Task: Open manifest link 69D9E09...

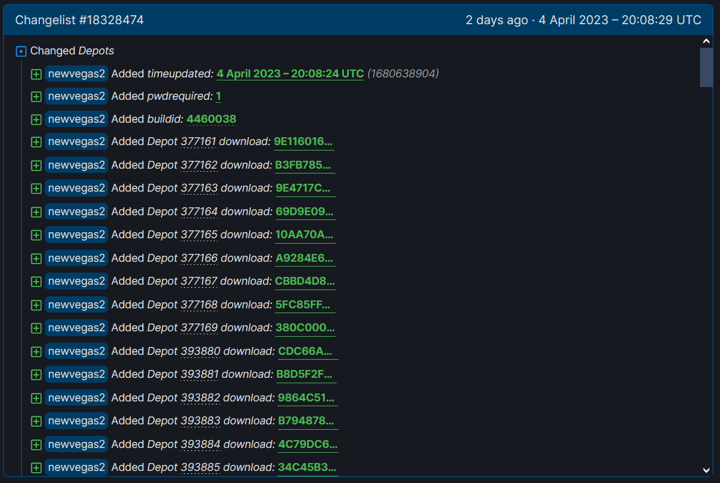Action: 305,211
